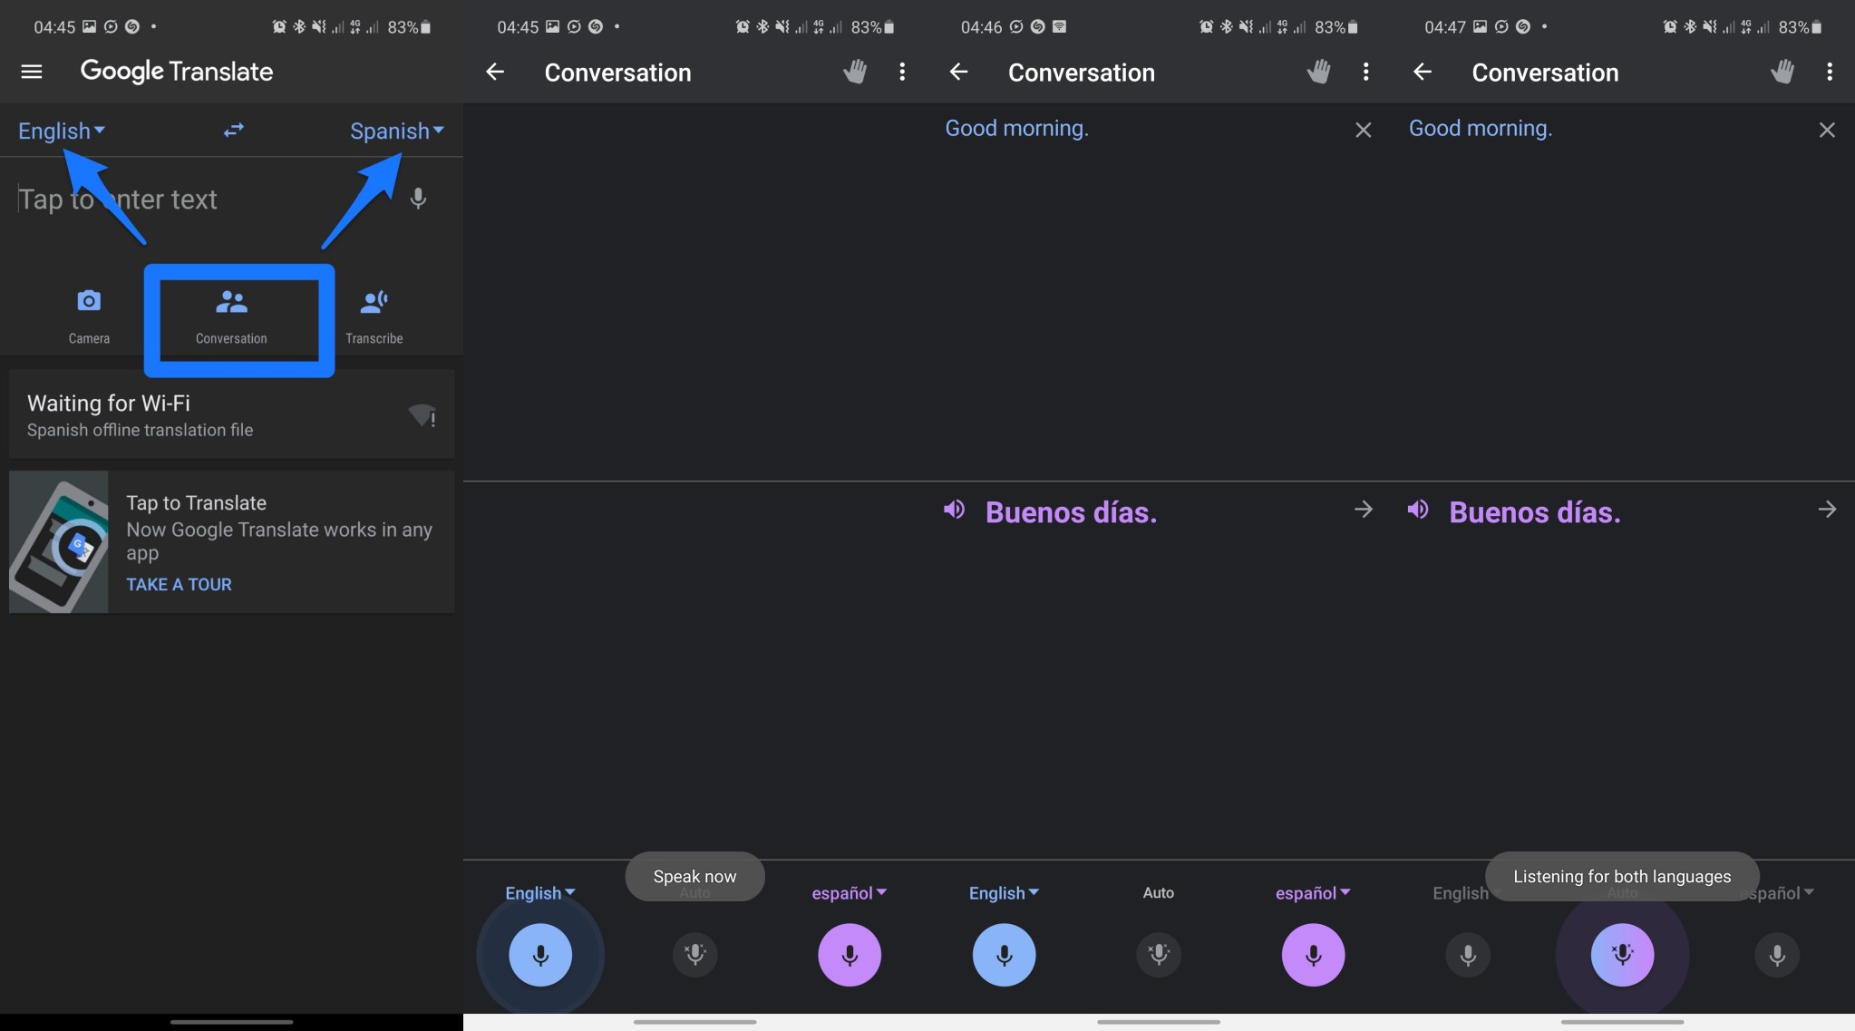Open Transcribe mode
This screenshot has height=1031, width=1855.
coord(374,316)
